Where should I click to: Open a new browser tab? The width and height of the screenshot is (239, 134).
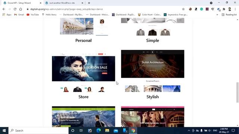(89, 3)
